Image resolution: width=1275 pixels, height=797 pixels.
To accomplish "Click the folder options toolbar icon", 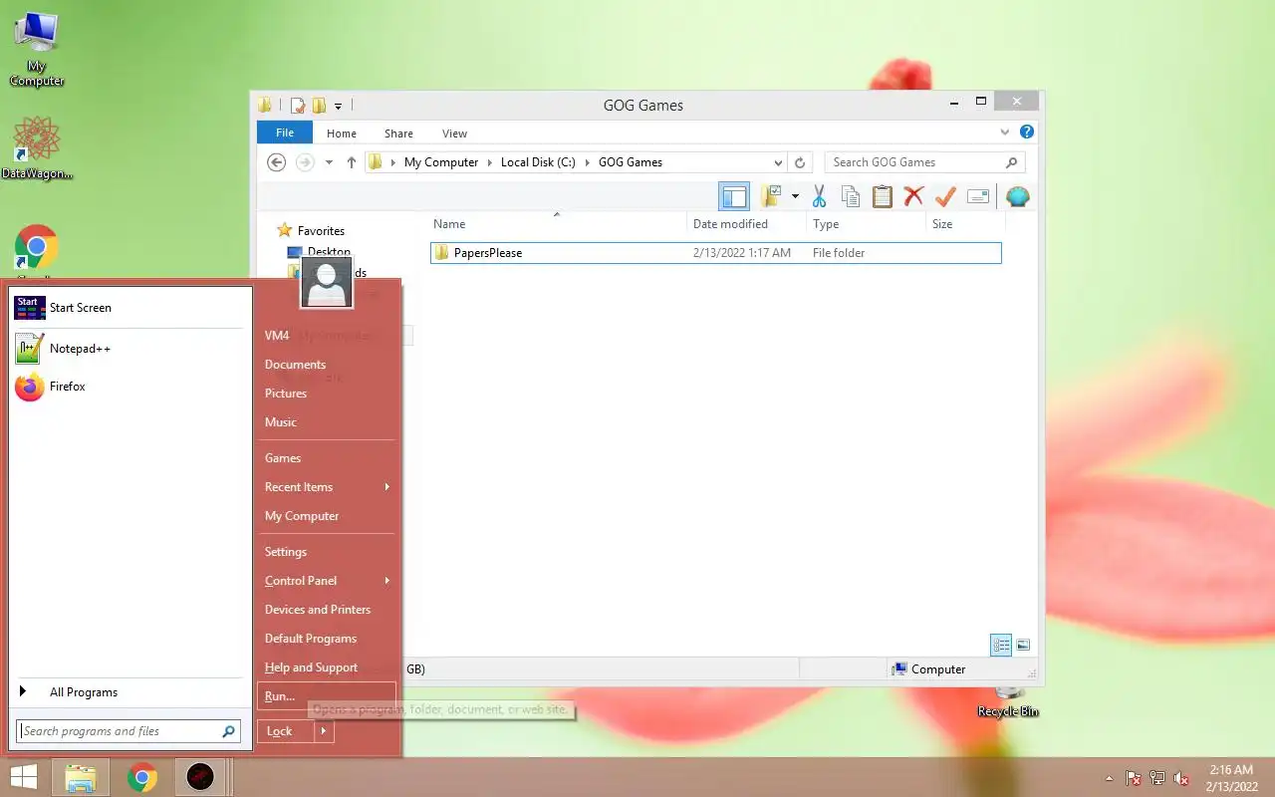I will coord(771,196).
